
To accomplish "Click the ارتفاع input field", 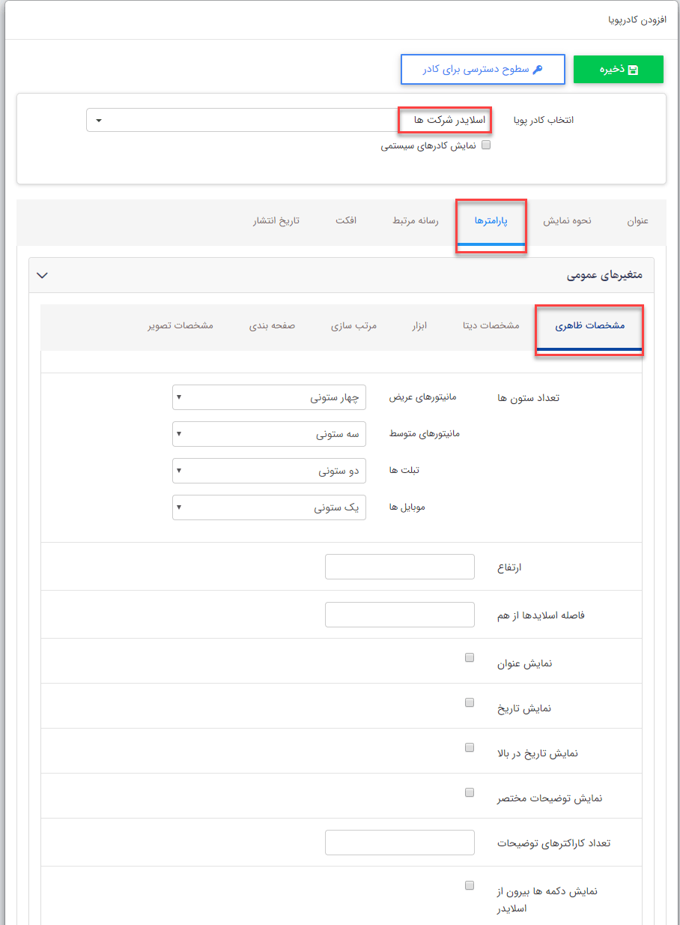I will (x=399, y=567).
